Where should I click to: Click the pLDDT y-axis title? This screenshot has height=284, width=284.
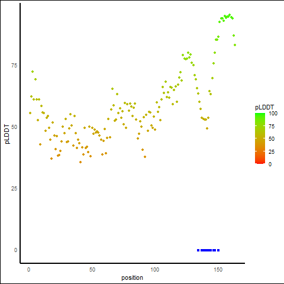[7, 134]
